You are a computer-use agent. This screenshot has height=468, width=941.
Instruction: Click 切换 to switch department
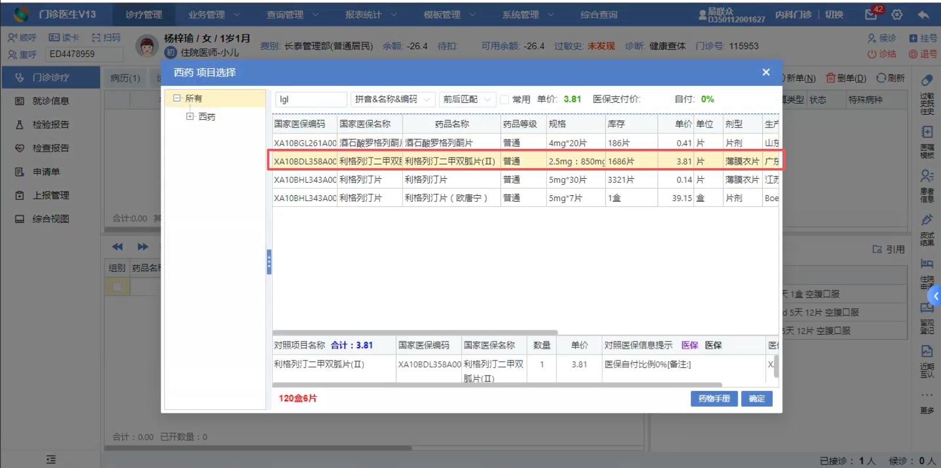coord(834,15)
